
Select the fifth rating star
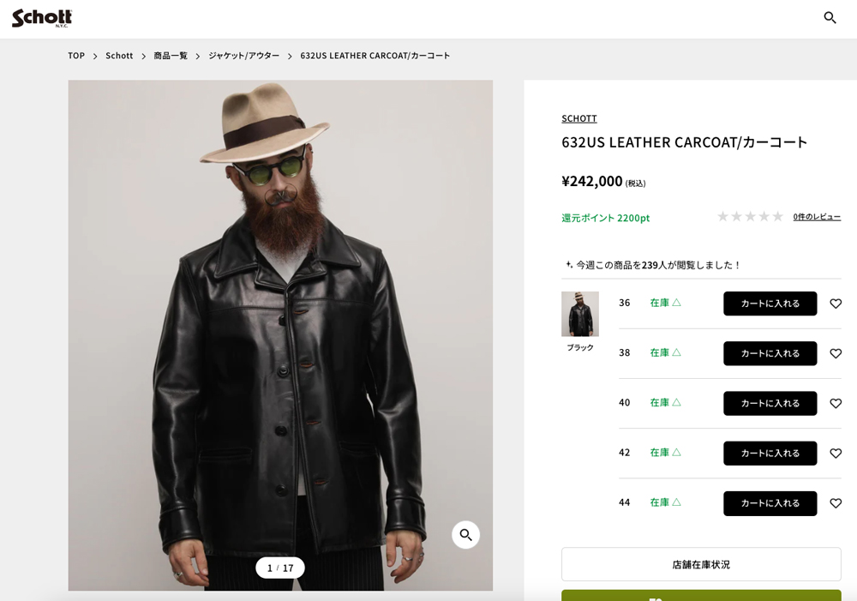(777, 216)
